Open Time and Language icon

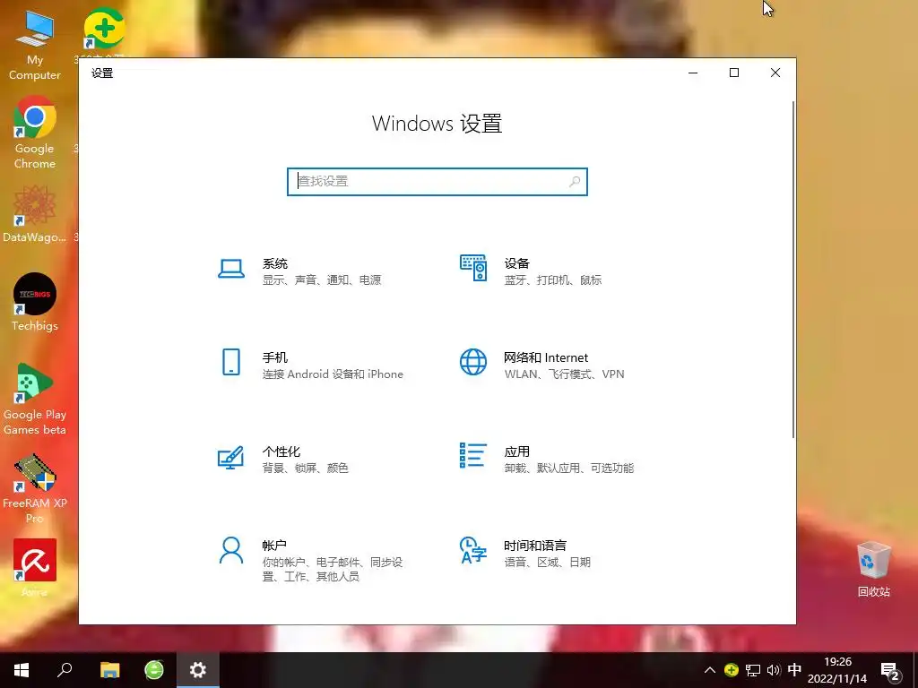[x=473, y=550]
